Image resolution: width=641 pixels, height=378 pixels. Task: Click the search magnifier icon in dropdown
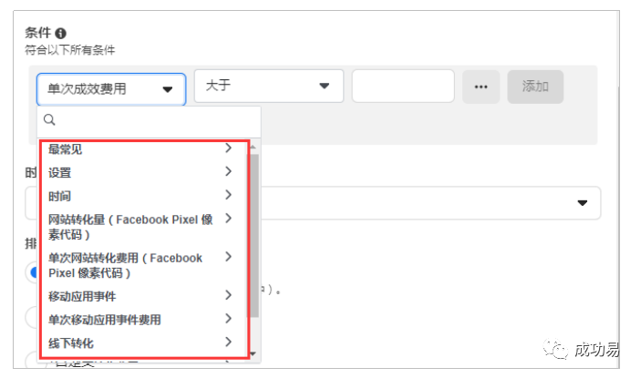click(49, 119)
